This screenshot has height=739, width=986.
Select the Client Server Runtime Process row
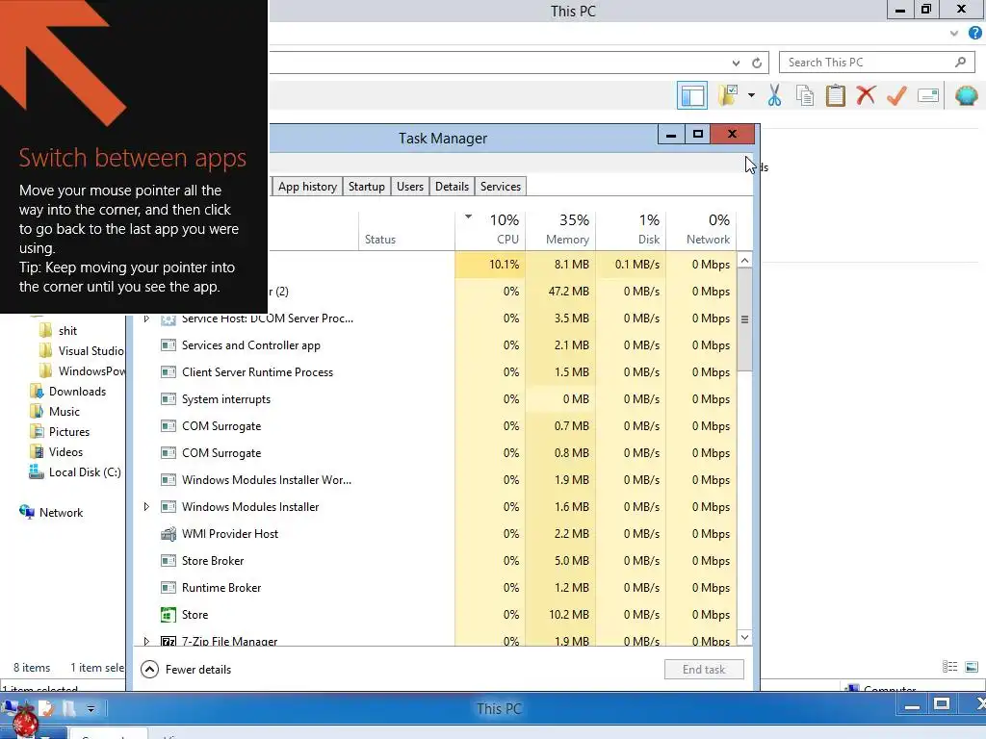pyautogui.click(x=435, y=372)
